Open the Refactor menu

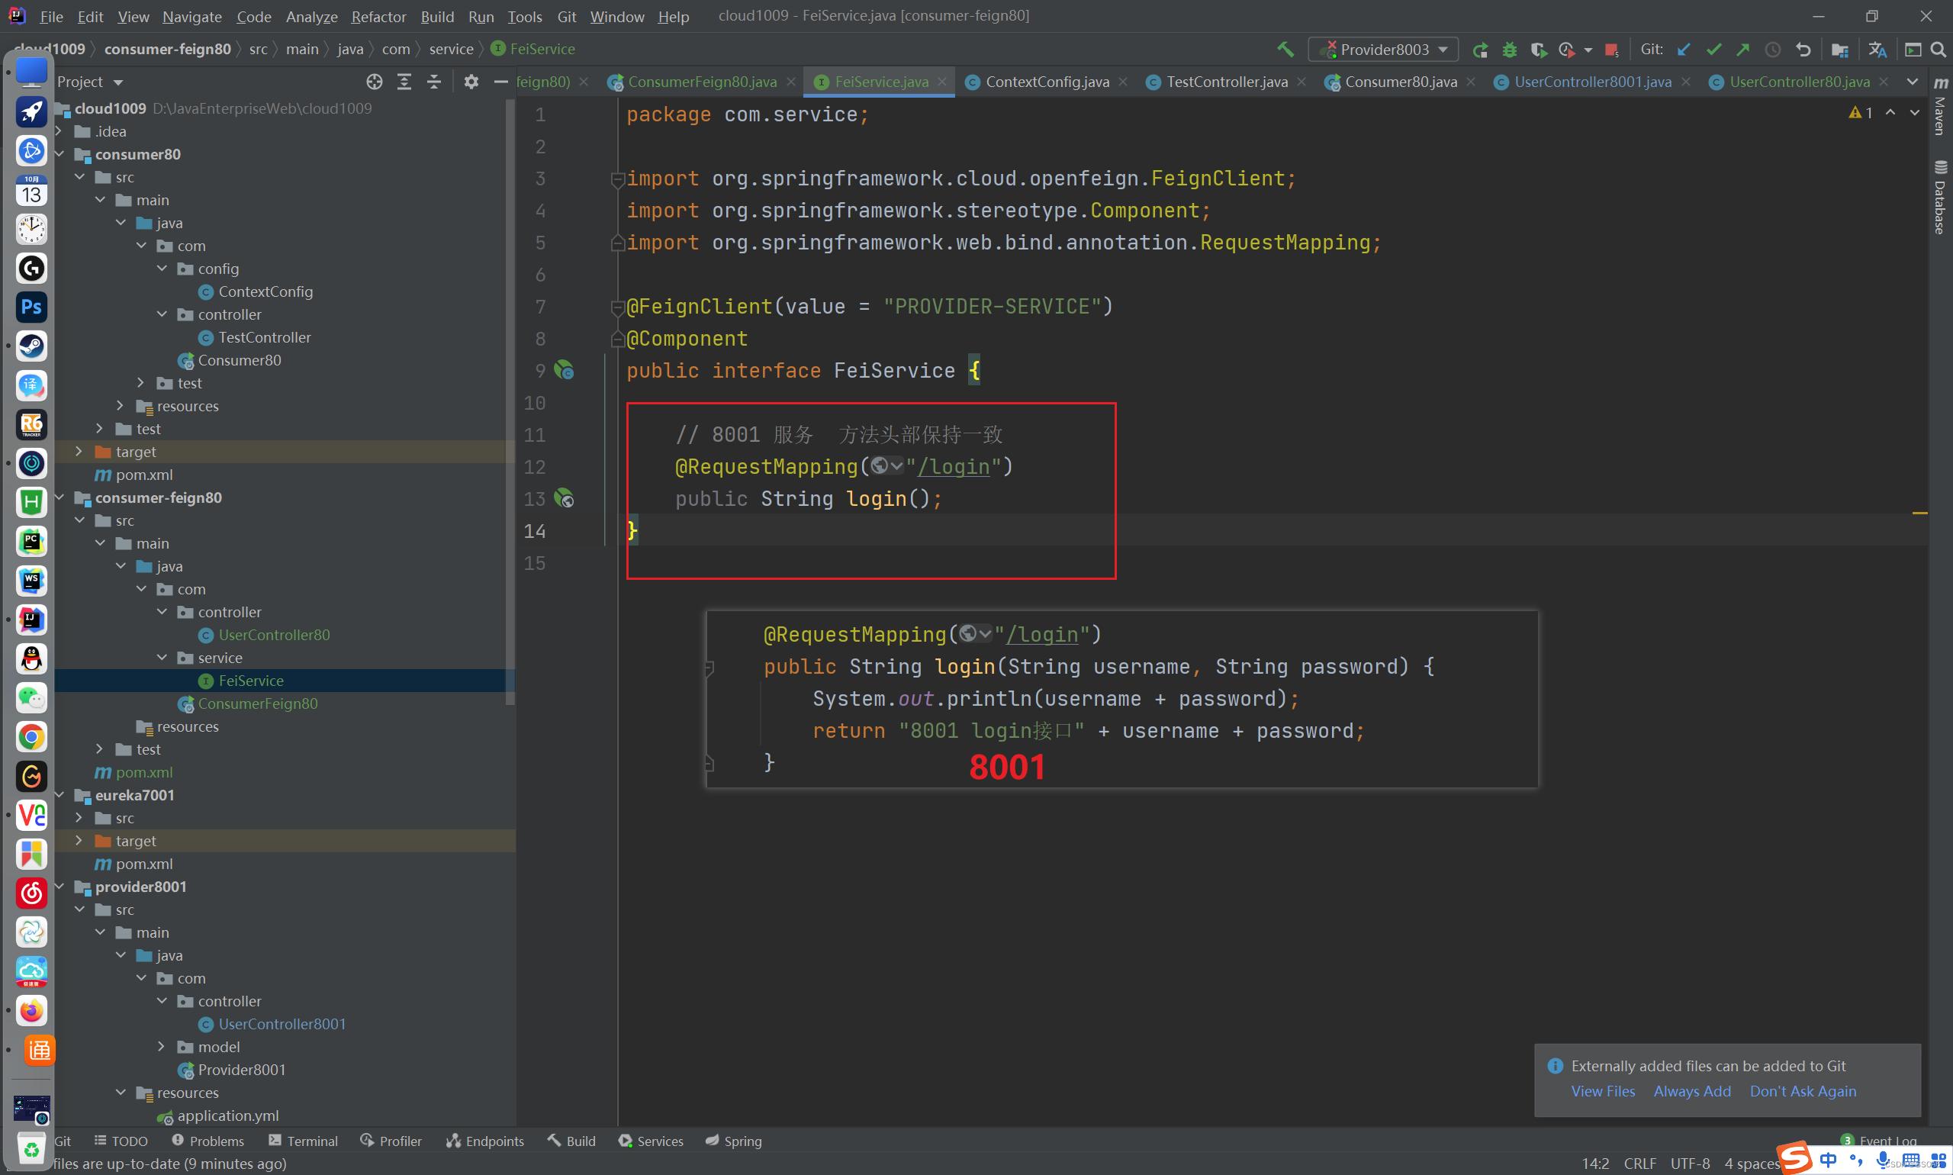pos(378,16)
